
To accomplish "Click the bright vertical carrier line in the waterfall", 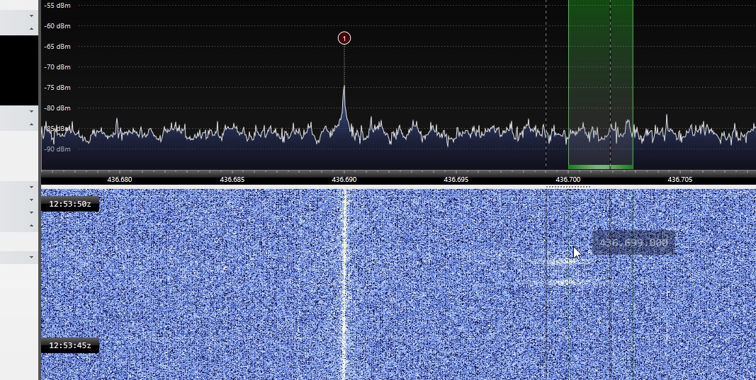I will pos(345,283).
